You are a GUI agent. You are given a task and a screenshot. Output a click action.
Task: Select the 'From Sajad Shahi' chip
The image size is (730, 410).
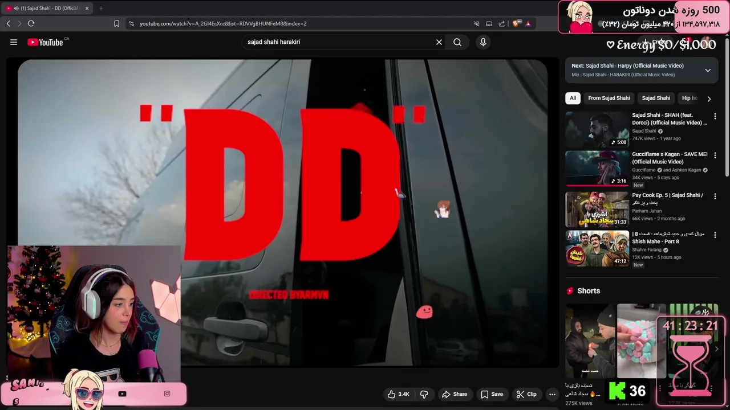click(x=609, y=98)
